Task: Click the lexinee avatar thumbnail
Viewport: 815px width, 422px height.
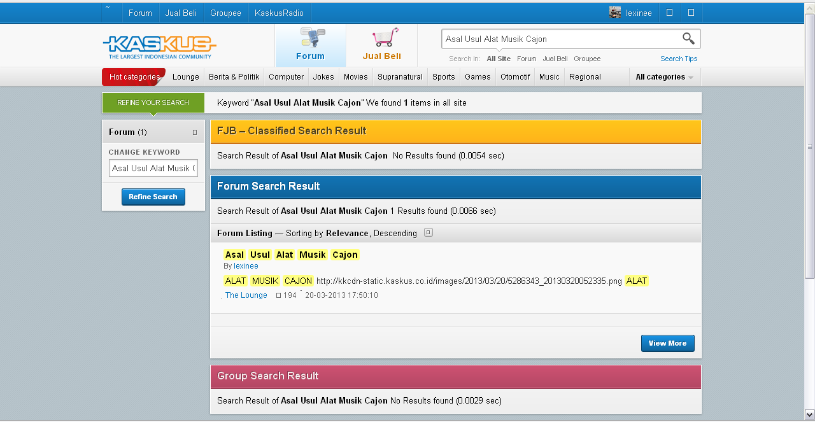Action: tap(615, 13)
